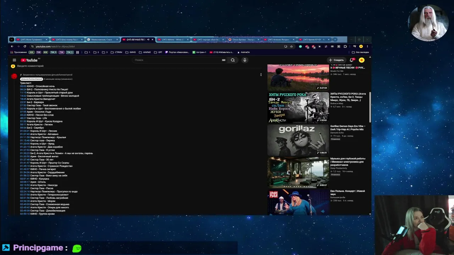The image size is (454, 255).
Task: Open the Gorillaz Demon Days video thumbnail
Action: [x=298, y=140]
